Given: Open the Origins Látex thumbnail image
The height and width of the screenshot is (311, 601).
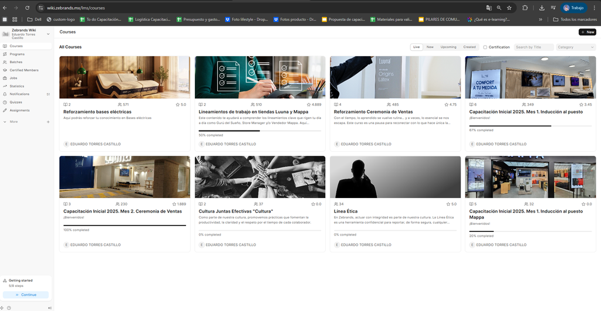Looking at the screenshot, I should (x=395, y=77).
